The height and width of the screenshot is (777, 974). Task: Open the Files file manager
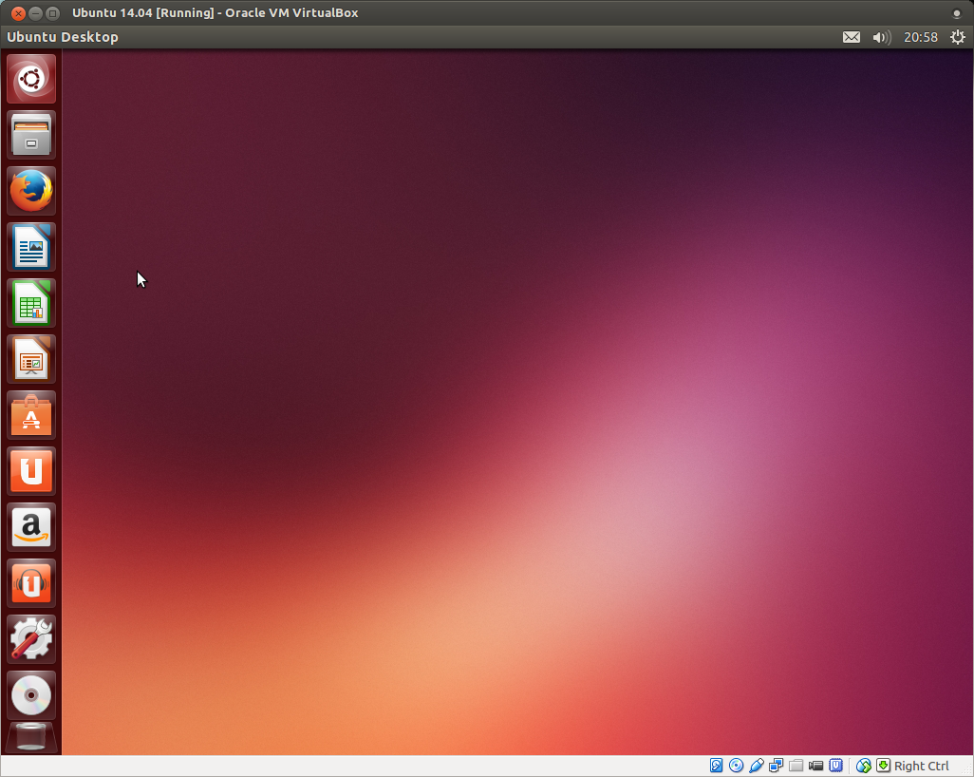coord(31,134)
